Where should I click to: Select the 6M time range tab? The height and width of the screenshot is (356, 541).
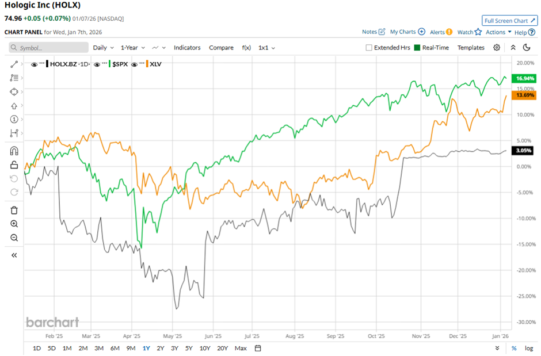click(x=115, y=348)
